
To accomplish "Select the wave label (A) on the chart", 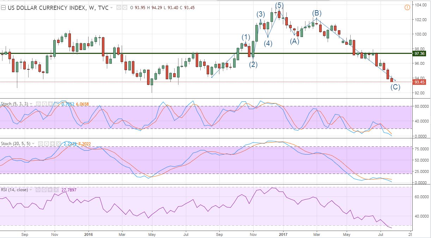I will point(295,41).
